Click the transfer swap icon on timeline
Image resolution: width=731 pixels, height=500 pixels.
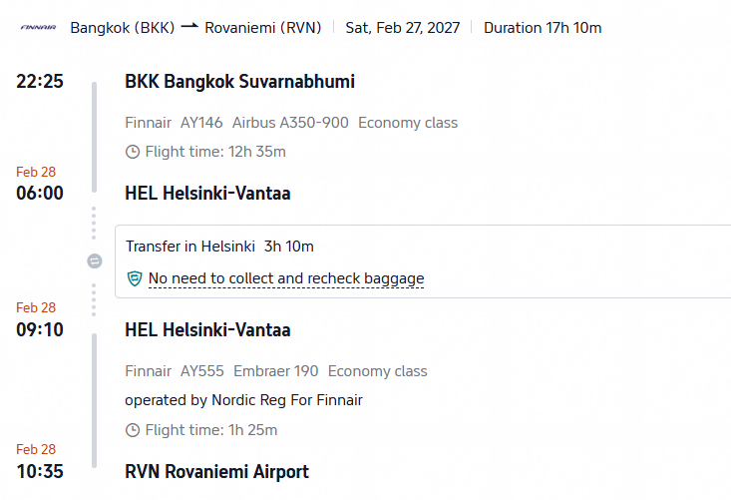(95, 261)
